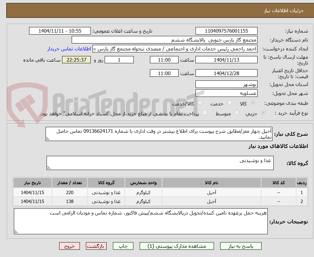The width and height of the screenshot is (314, 257).
Task: Click the response deadline time field next to 1404/11/13
Action: coord(164,60)
